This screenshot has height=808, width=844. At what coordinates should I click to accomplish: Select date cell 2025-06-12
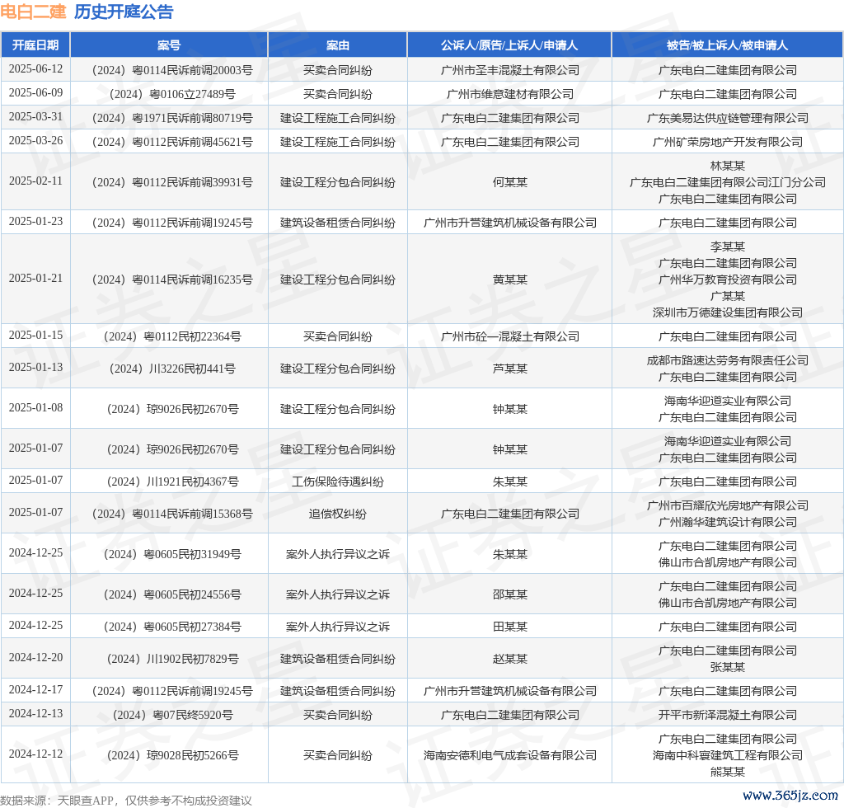coord(35,69)
